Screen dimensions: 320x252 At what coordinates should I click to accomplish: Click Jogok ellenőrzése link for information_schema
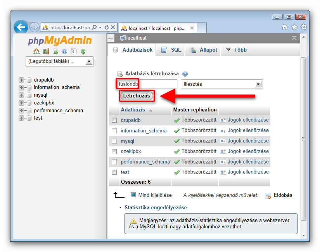248,130
